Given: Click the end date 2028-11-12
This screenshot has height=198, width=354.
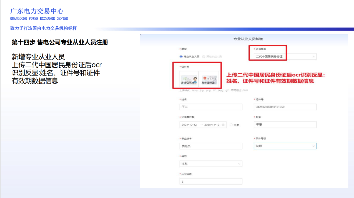Looking at the screenshot, I should 211,124.
